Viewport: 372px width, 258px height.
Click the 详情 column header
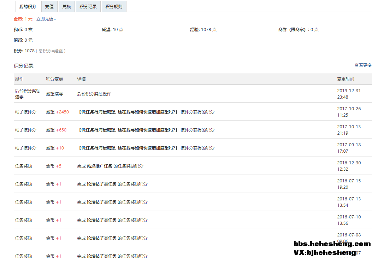tap(81, 79)
